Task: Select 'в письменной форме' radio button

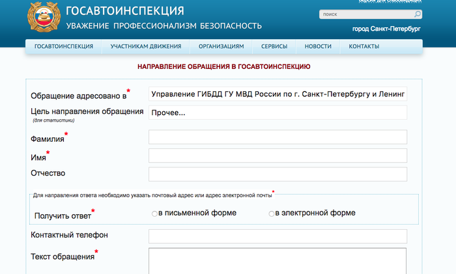Action: pyautogui.click(x=154, y=213)
